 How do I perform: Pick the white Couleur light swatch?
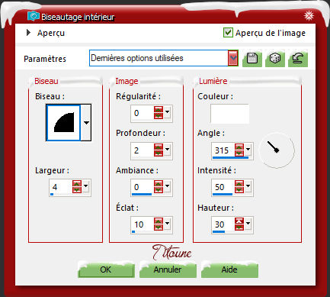click(x=229, y=114)
